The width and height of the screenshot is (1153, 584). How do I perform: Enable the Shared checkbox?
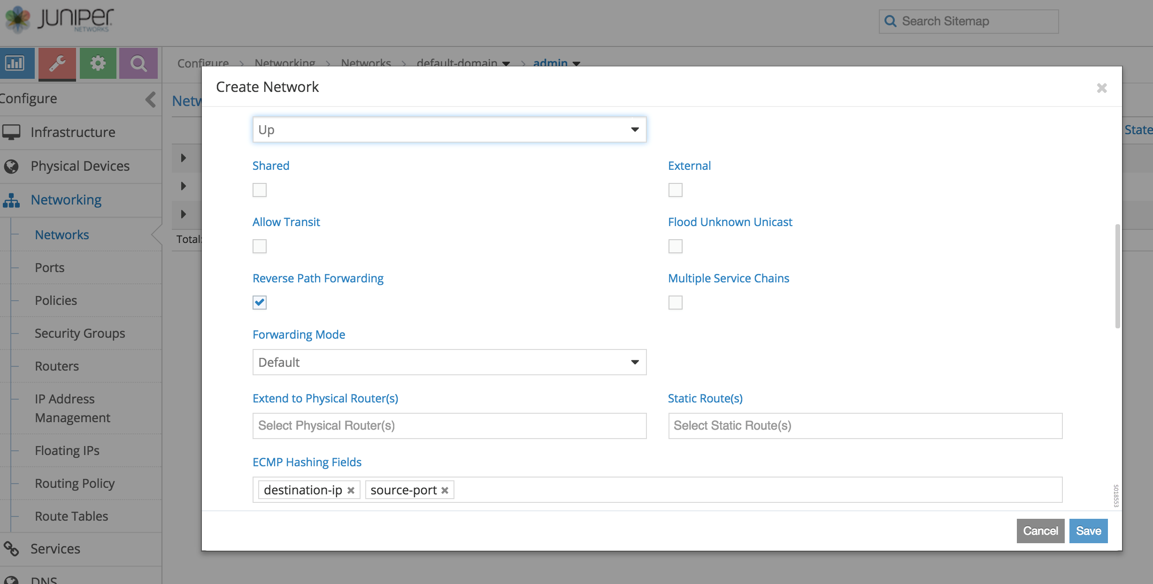point(260,190)
